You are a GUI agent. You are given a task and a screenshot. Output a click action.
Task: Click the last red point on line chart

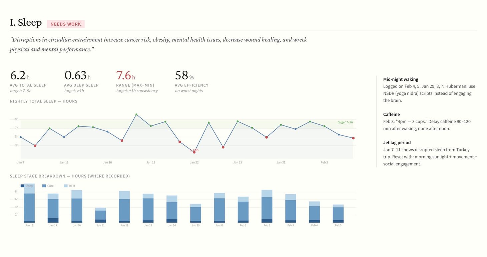(x=353, y=138)
